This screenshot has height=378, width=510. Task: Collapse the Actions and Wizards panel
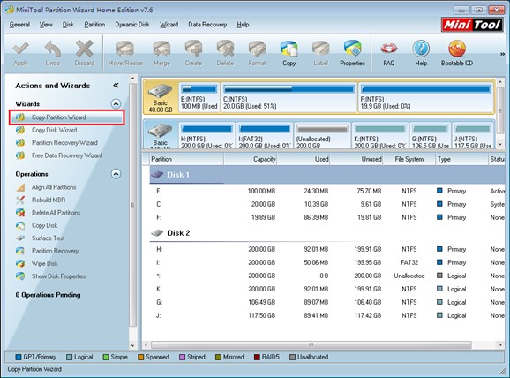pos(116,86)
